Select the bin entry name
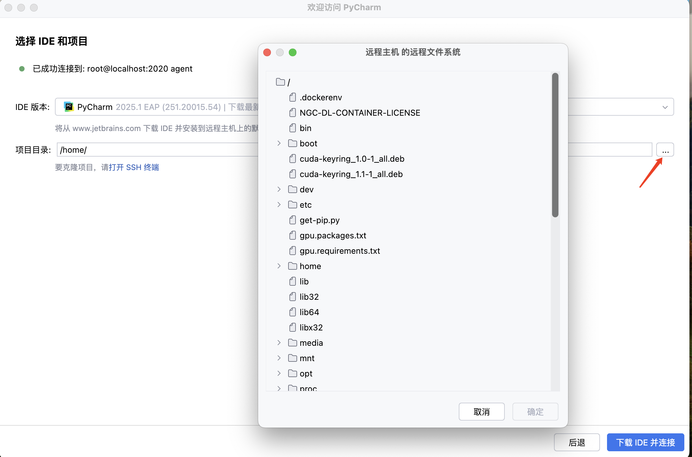The height and width of the screenshot is (457, 692). (x=305, y=128)
